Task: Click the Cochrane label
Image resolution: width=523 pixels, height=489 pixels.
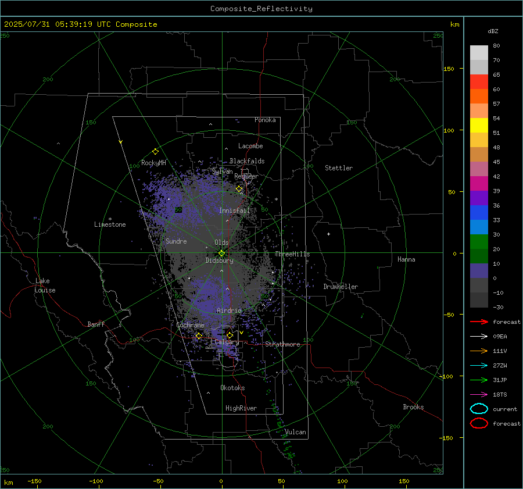Action: tap(190, 325)
